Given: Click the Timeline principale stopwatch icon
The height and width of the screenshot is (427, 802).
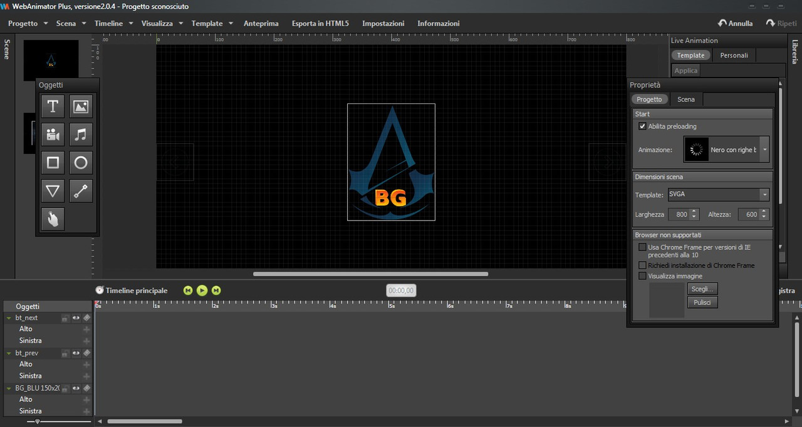Looking at the screenshot, I should click(100, 290).
